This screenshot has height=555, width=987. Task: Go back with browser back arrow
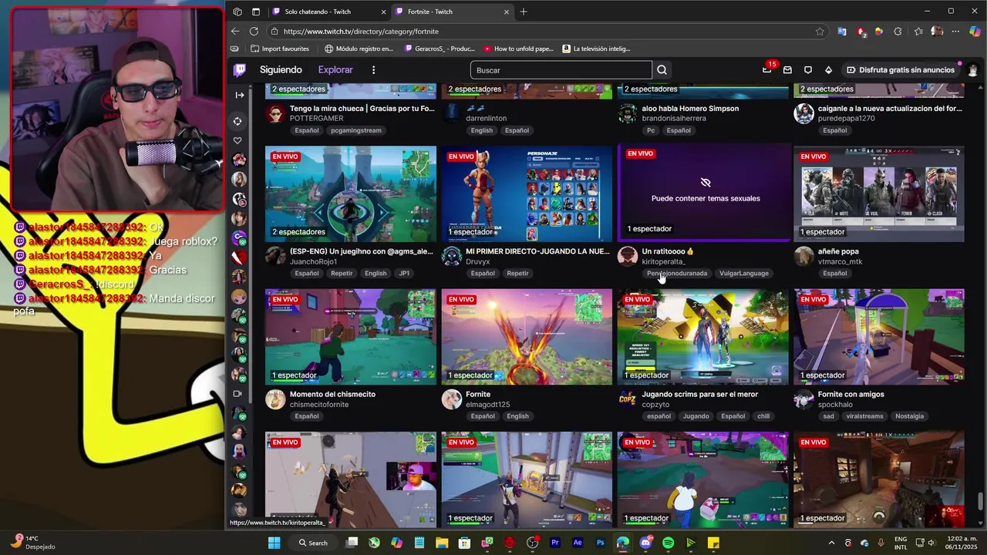(235, 32)
